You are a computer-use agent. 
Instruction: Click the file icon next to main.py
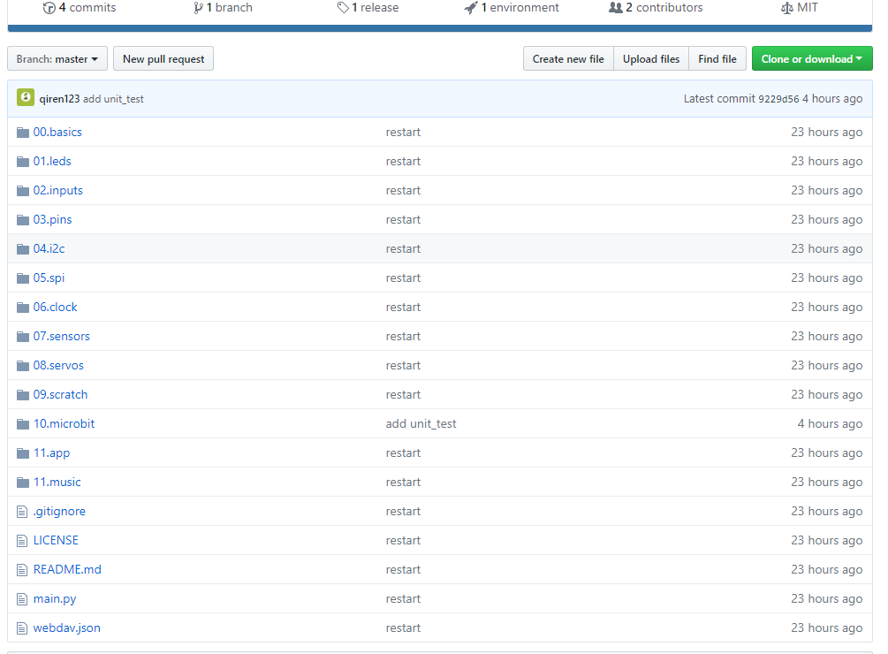click(x=23, y=599)
